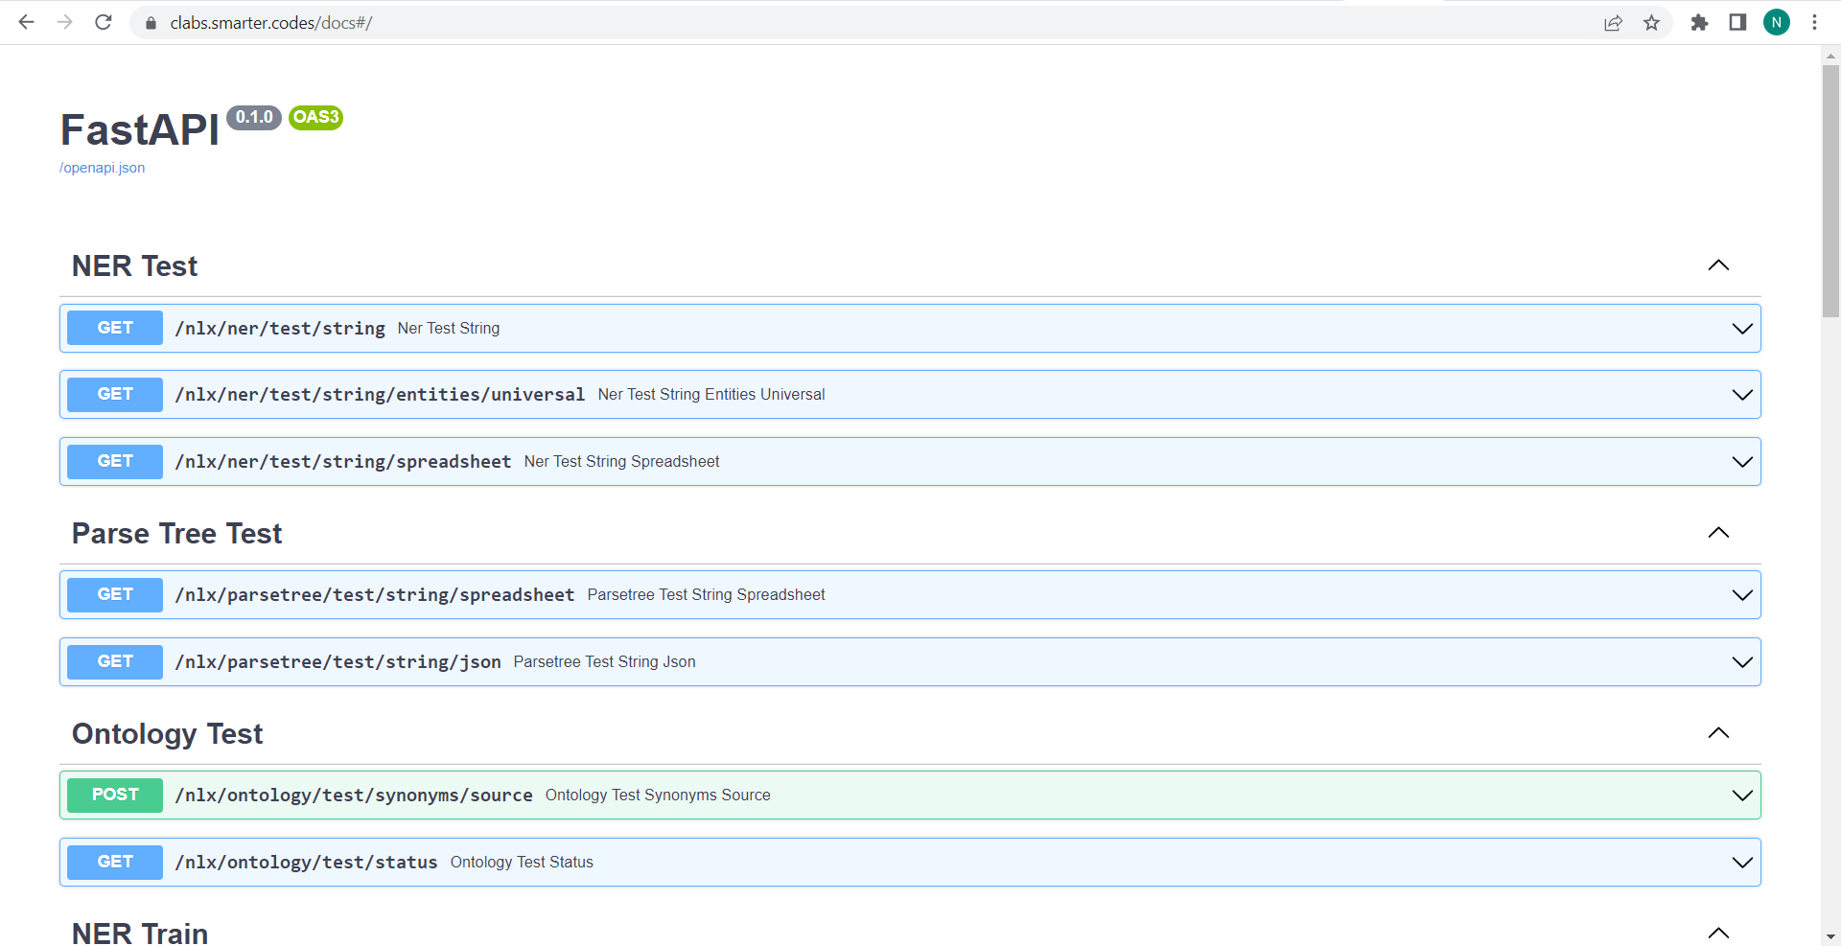1841x946 pixels.
Task: Click the OAS3 green badge
Action: pyautogui.click(x=315, y=117)
